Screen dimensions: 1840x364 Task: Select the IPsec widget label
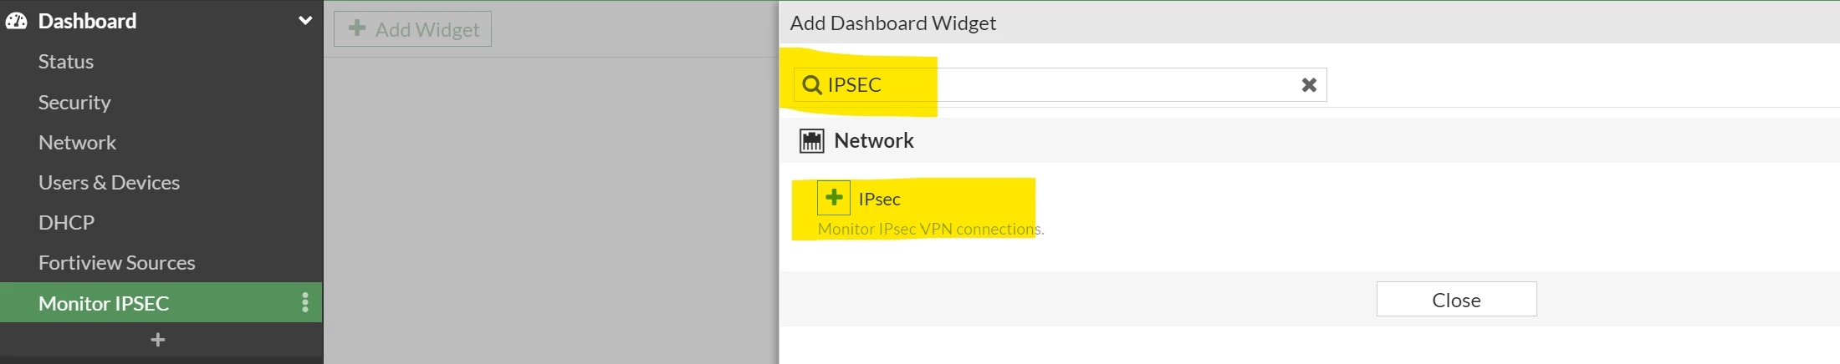pos(879,200)
